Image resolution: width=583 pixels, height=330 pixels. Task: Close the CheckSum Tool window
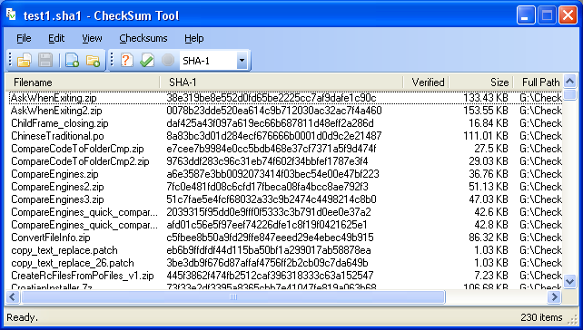pos(568,15)
